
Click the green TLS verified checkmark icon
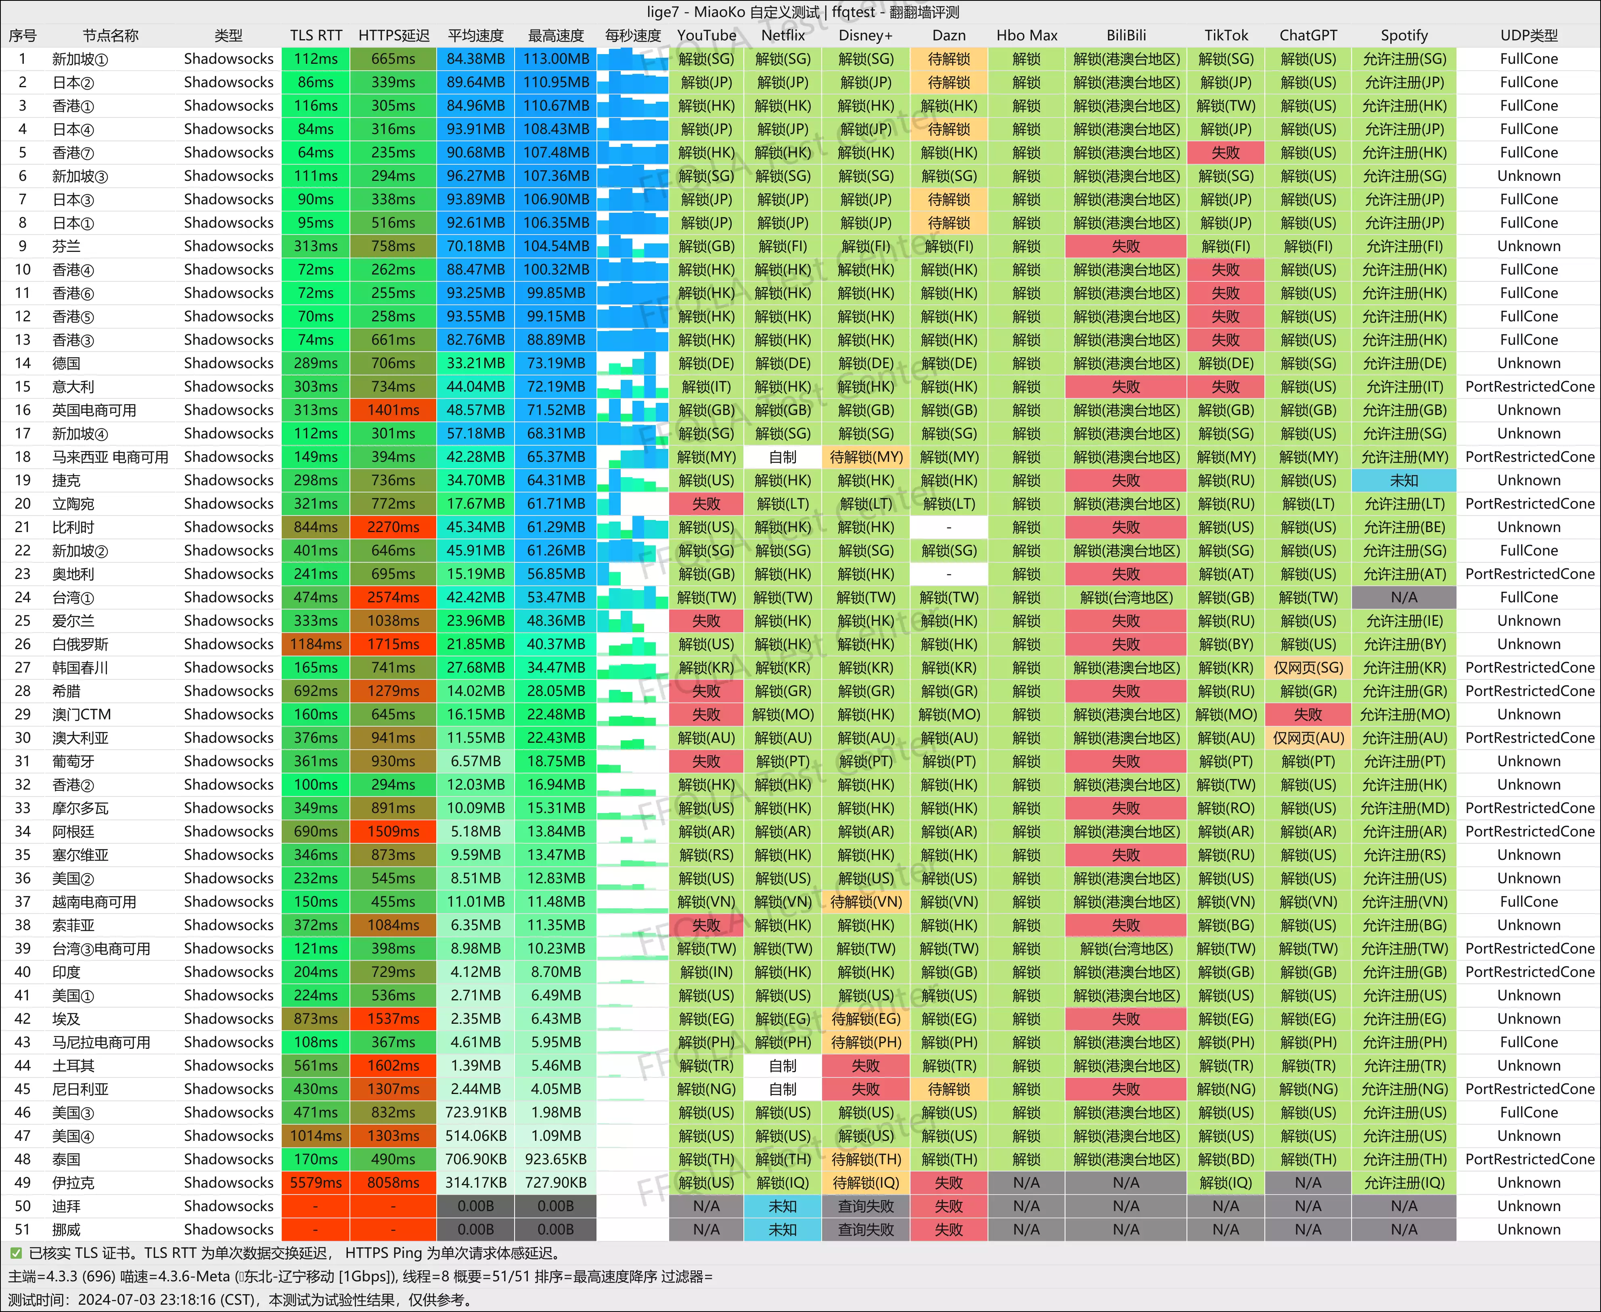[x=16, y=1254]
